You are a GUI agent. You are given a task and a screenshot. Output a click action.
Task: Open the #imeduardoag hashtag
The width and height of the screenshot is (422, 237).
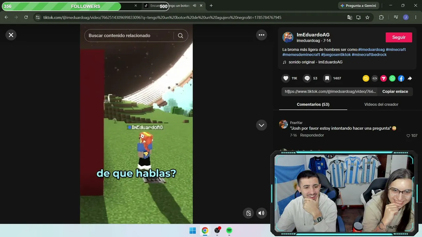(371, 49)
